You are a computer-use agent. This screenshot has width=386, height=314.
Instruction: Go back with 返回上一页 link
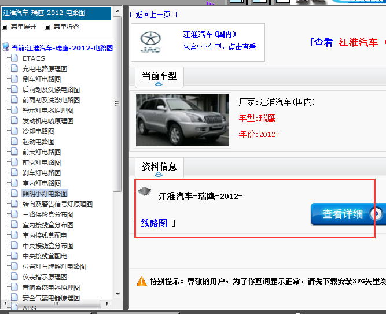[x=153, y=15]
